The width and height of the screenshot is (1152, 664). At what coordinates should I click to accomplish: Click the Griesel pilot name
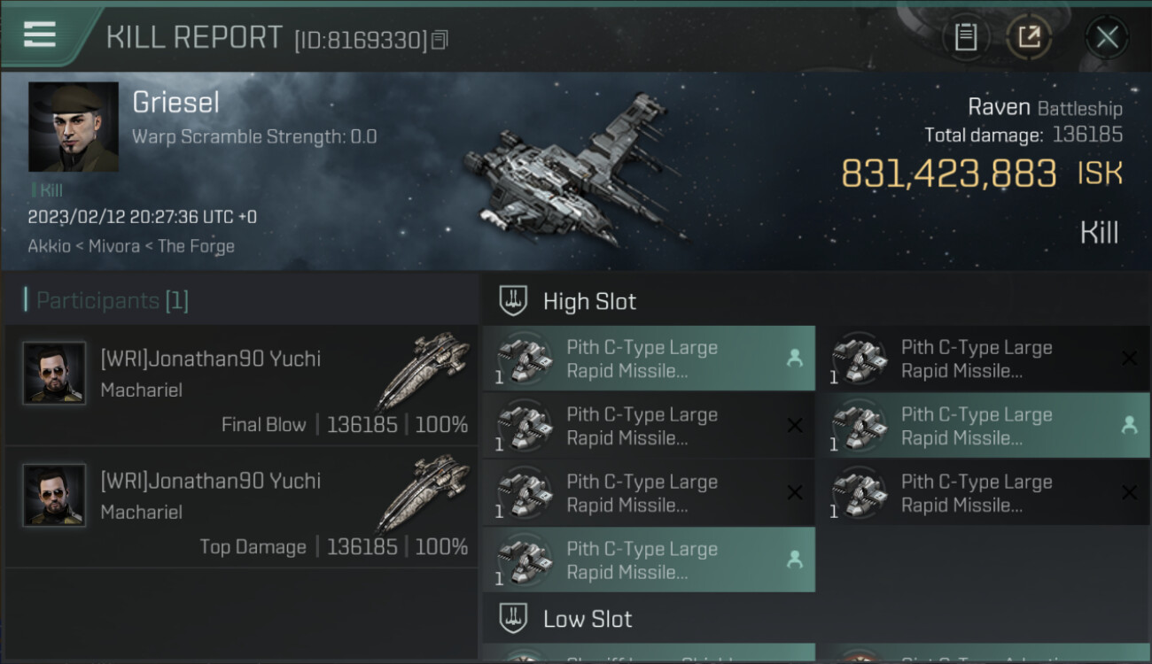tap(175, 103)
